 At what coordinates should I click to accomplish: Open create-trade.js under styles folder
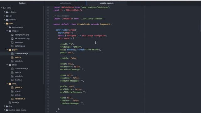(21, 68)
